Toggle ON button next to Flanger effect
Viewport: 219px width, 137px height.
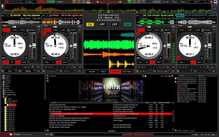point(38,71)
